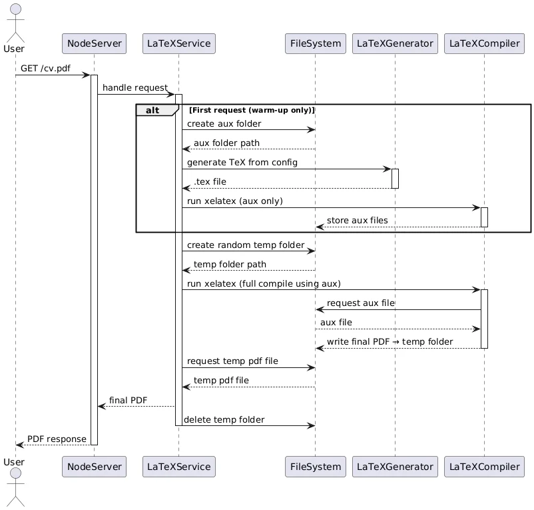The image size is (534, 510).
Task: Click the User actor figure at top
Action: click(14, 23)
